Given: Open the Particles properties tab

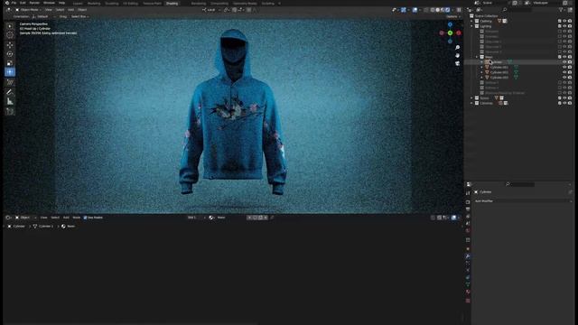Looking at the screenshot, I should coord(468,264).
